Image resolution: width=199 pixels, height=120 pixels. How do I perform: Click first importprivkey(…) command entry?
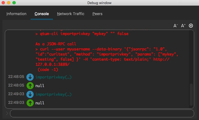[54, 77]
